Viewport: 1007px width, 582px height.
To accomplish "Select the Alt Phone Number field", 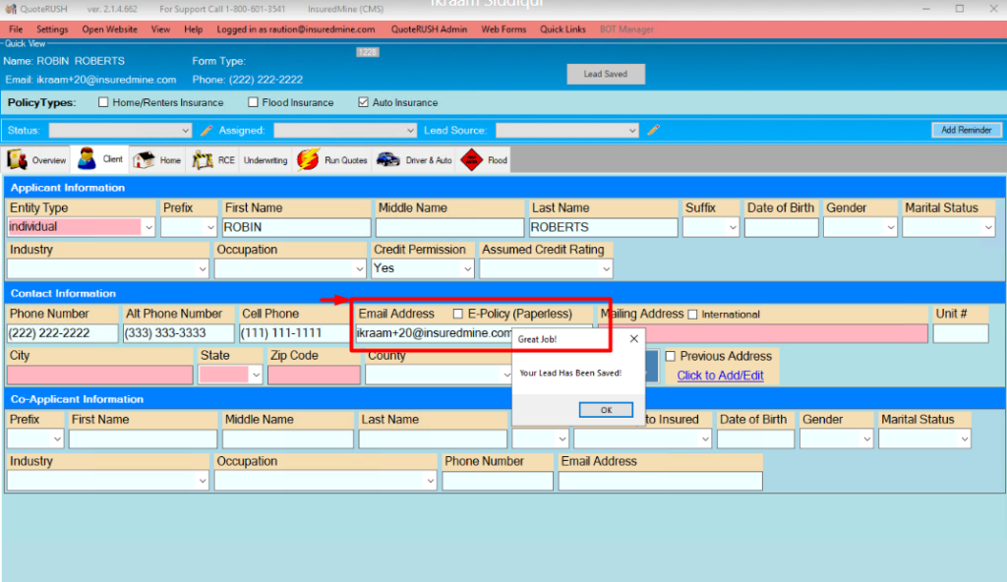I will tap(179, 333).
